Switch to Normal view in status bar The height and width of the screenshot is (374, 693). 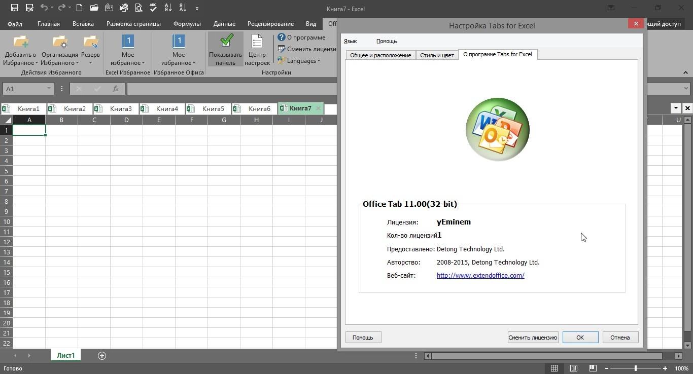(x=555, y=368)
